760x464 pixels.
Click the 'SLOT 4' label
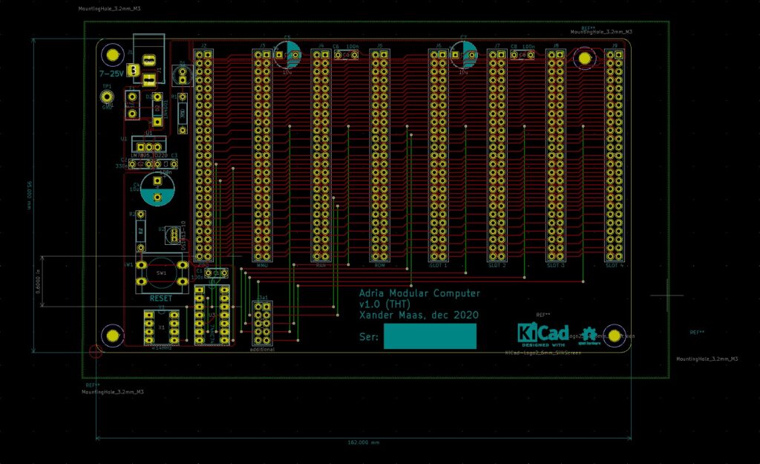[615, 266]
